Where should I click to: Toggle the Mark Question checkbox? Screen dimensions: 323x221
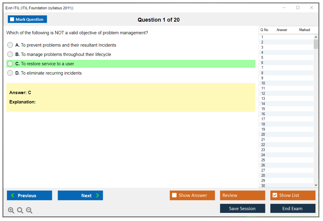(x=12, y=19)
